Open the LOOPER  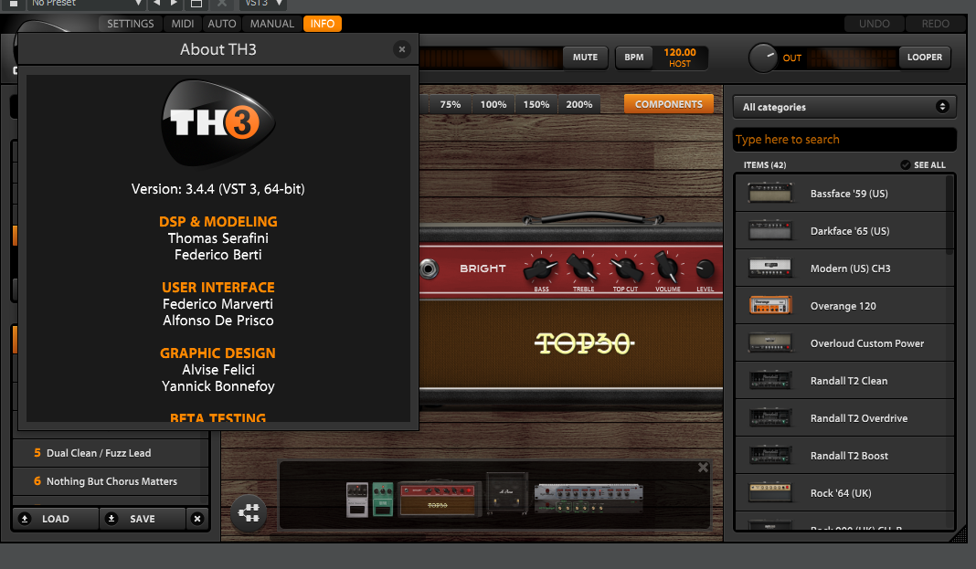click(x=924, y=58)
